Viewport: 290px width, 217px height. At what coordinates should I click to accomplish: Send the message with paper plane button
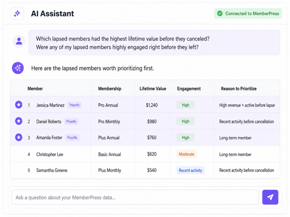pos(270,197)
